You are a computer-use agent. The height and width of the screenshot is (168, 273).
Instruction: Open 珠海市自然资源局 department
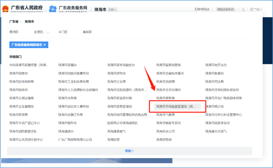[x=127, y=90]
